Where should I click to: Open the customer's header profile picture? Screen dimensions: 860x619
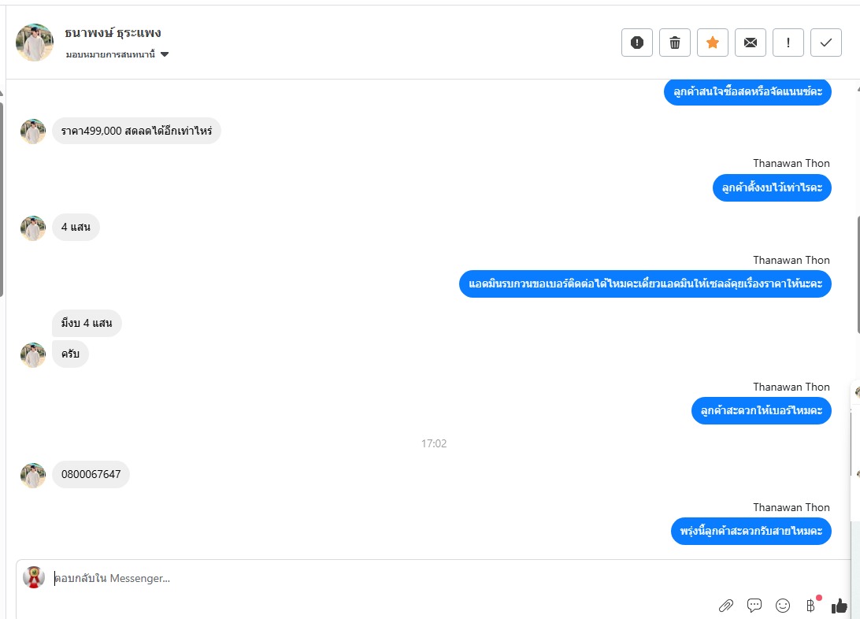pos(35,43)
